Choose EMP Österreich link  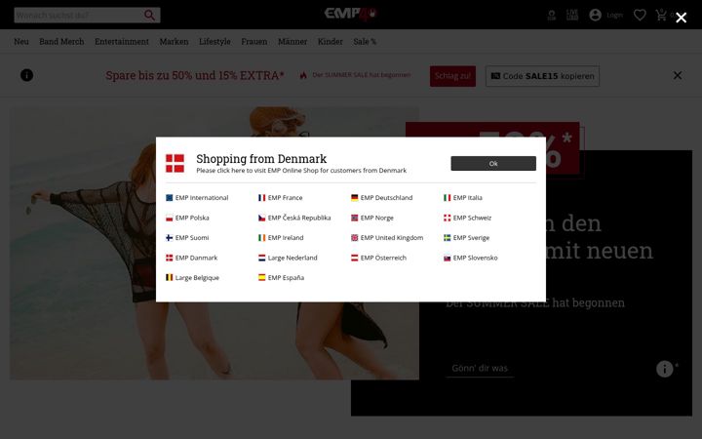coord(378,258)
